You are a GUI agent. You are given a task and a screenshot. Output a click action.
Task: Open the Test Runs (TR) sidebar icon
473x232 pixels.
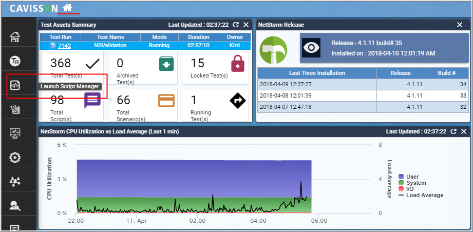15,61
